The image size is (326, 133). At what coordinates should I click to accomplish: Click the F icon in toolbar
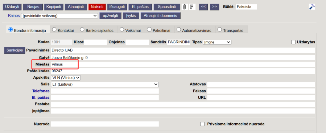click(192, 7)
